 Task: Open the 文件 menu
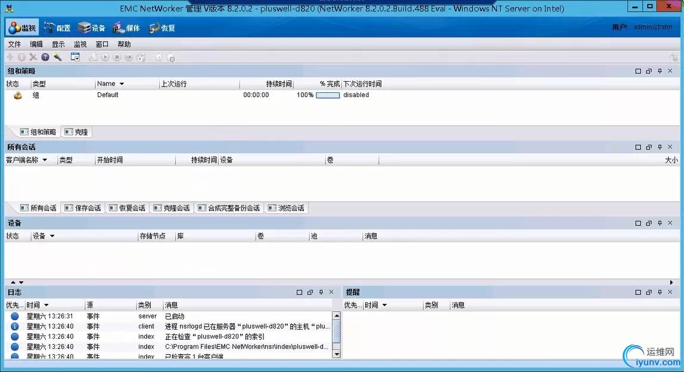pyautogui.click(x=14, y=44)
